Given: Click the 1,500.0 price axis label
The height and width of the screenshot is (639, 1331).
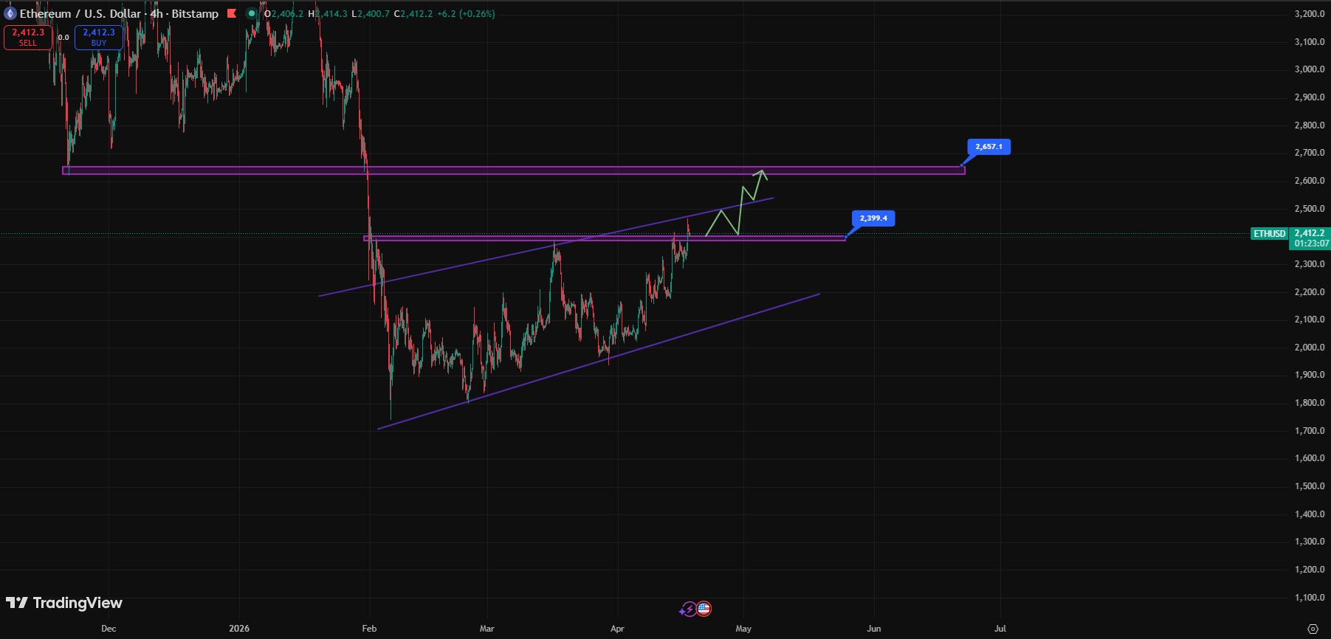Looking at the screenshot, I should [1310, 486].
